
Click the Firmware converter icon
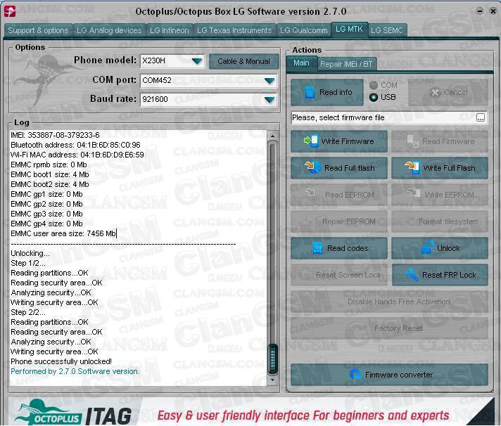click(x=355, y=375)
